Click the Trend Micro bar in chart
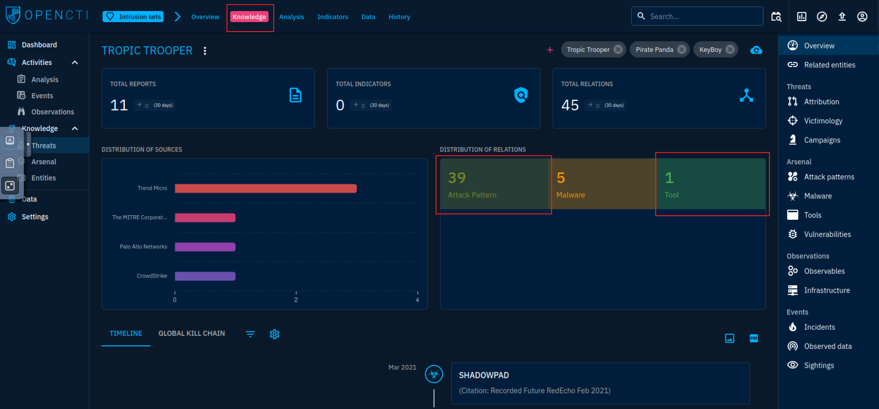879x409 pixels. tap(265, 188)
